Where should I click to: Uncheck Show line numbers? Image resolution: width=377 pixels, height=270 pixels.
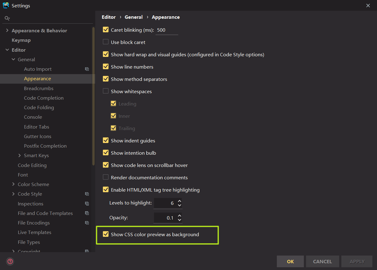click(106, 67)
